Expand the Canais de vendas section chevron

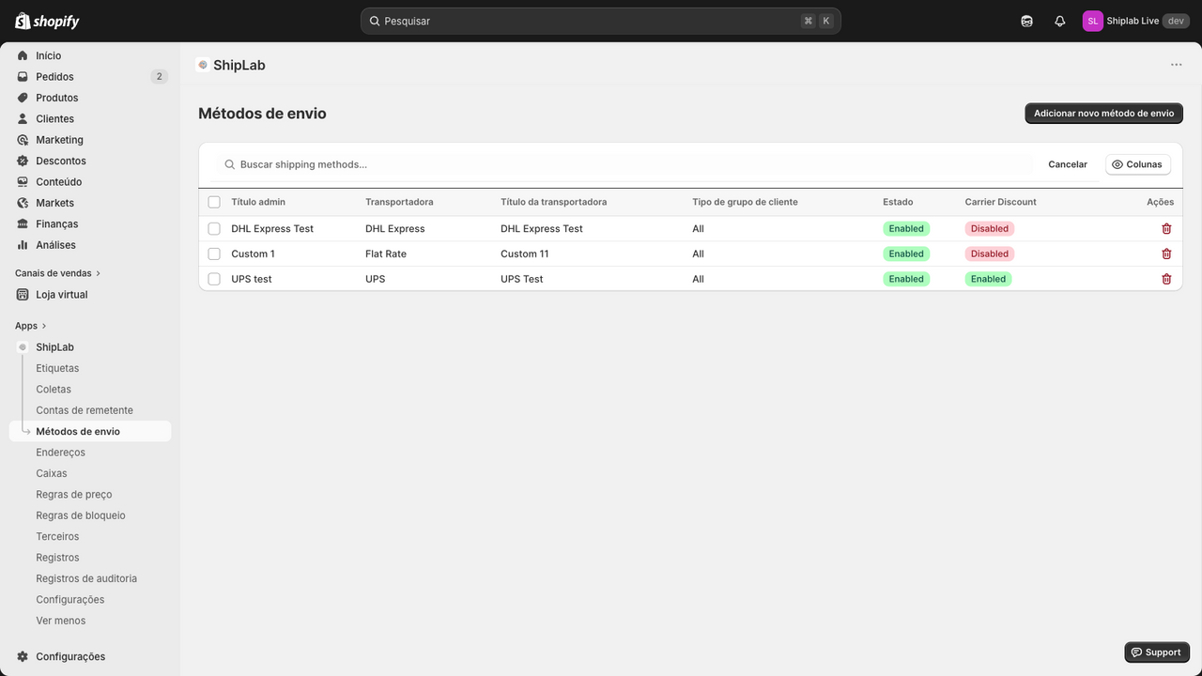pyautogui.click(x=99, y=273)
